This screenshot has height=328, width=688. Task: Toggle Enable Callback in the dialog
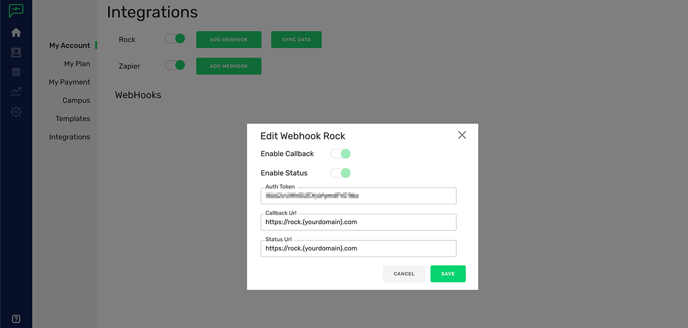[340, 153]
